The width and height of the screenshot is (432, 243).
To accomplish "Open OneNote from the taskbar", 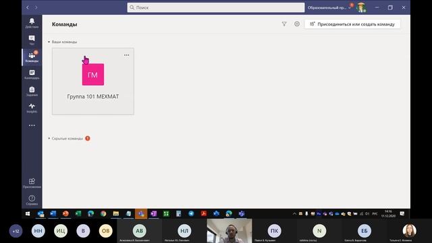I will (x=153, y=214).
